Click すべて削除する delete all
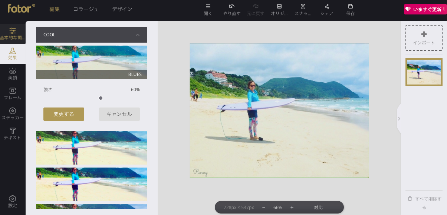The image size is (447, 215). [x=424, y=203]
